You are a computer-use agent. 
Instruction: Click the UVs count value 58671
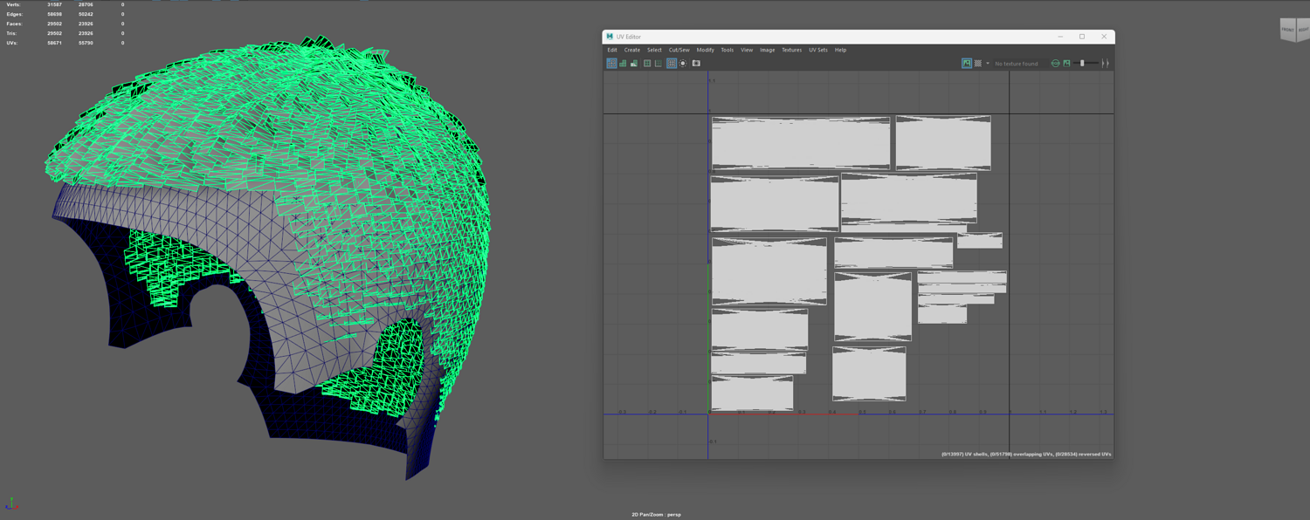54,43
